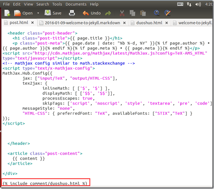
Task: Click the '</header>' closing tag
Action: click(x=19, y=143)
